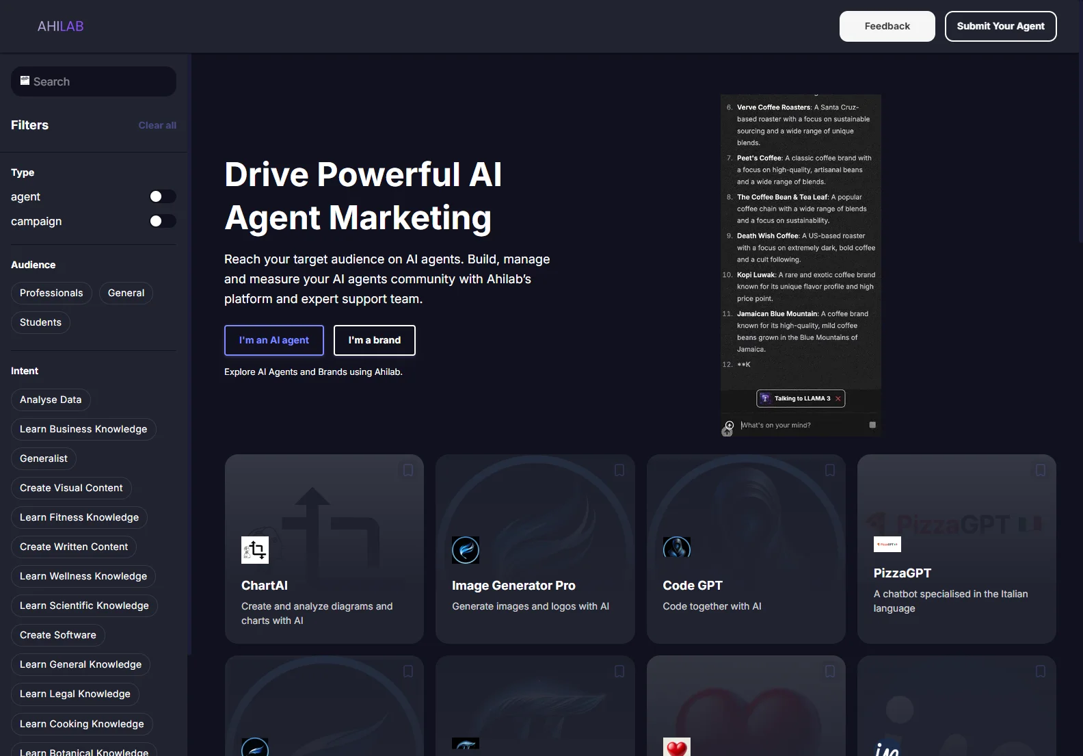
Task: Bookmark the card below Image Generator Pro
Action: [619, 671]
